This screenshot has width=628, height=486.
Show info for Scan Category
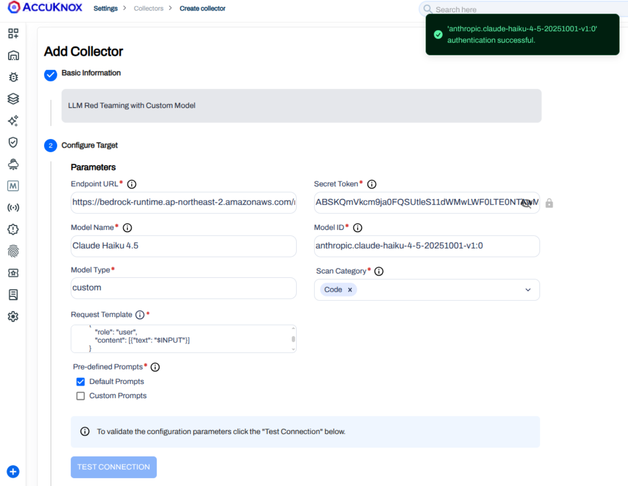pos(379,271)
